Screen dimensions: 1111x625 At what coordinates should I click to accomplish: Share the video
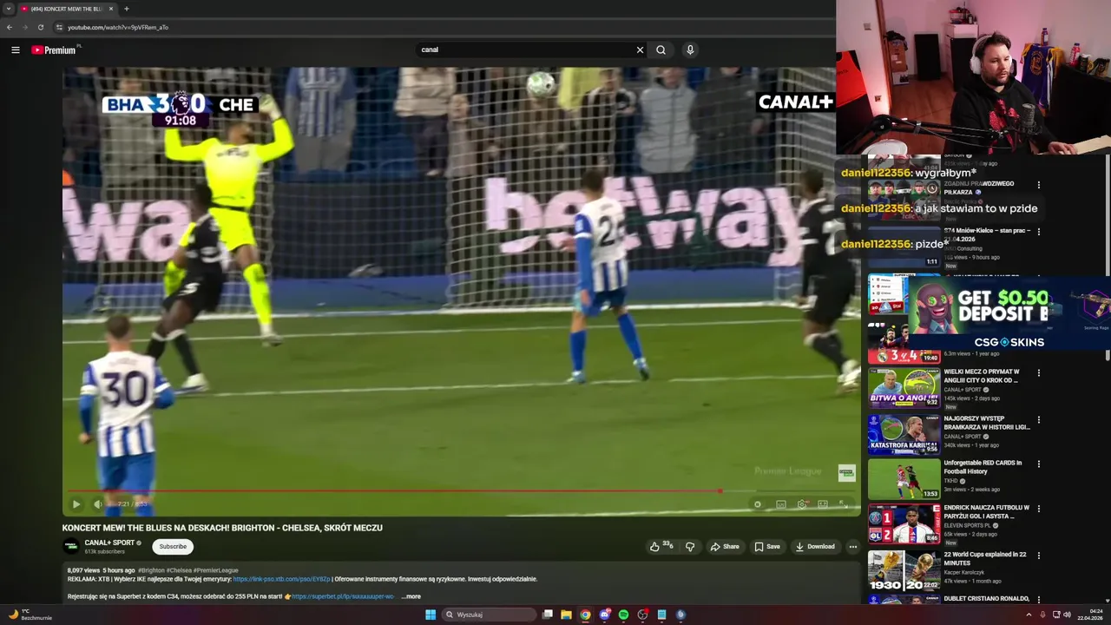click(x=725, y=546)
